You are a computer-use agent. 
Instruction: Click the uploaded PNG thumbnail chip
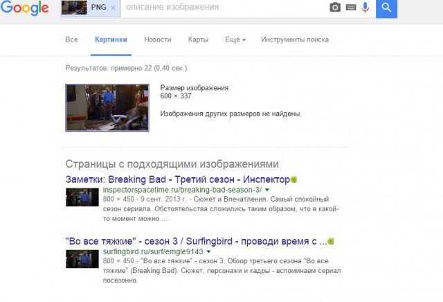74,8
